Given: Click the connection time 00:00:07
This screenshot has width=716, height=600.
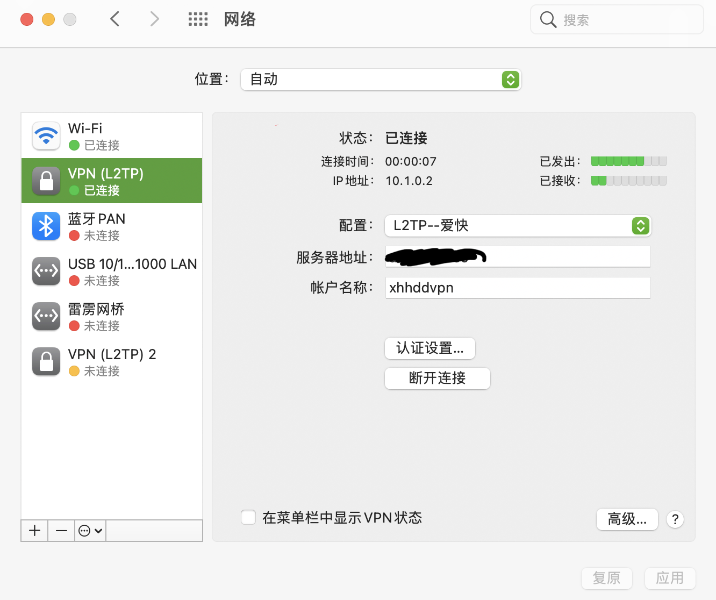Looking at the screenshot, I should (411, 161).
